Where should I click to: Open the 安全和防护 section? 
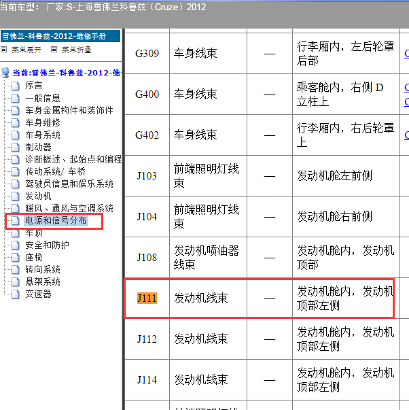click(x=47, y=245)
